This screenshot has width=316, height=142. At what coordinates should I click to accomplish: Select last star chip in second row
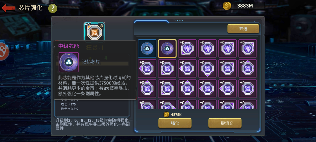point(248,69)
